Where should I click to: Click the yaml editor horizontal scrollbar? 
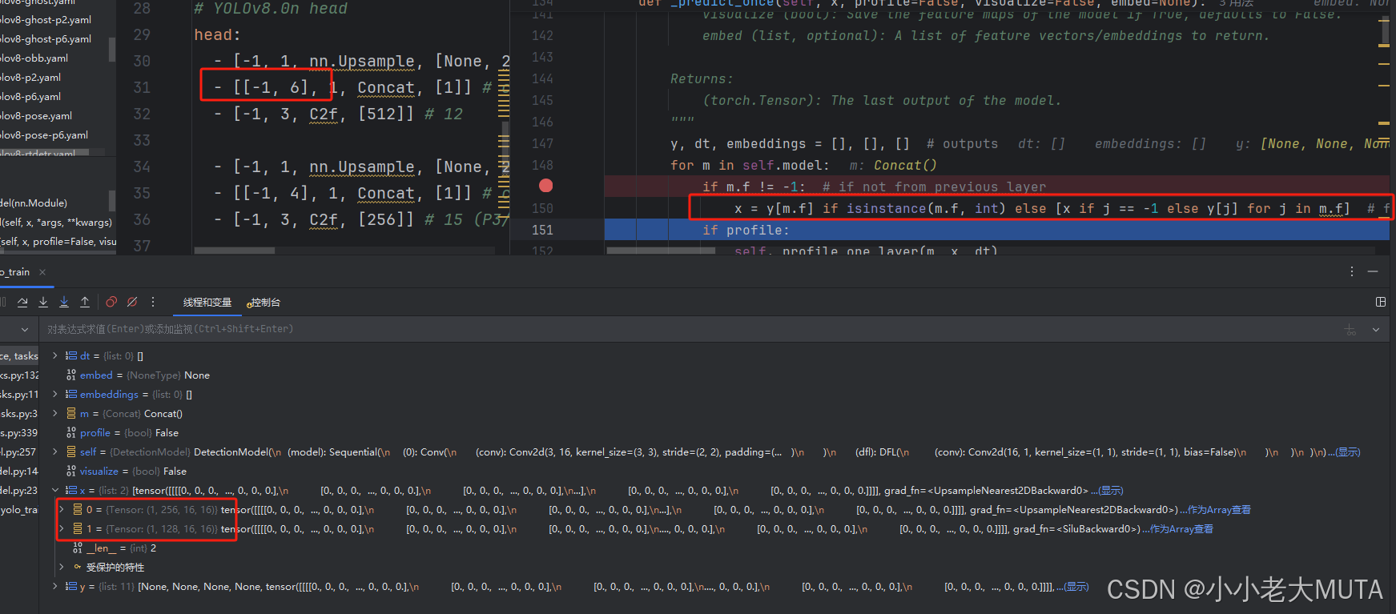tap(235, 251)
